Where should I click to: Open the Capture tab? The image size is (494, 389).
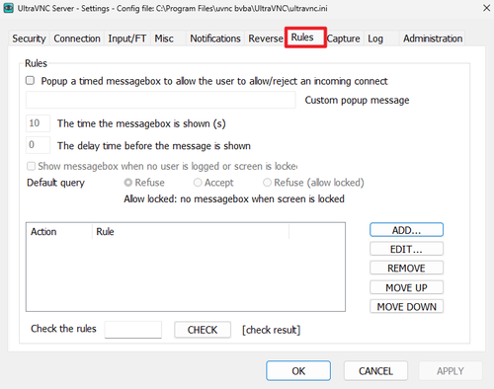(344, 39)
